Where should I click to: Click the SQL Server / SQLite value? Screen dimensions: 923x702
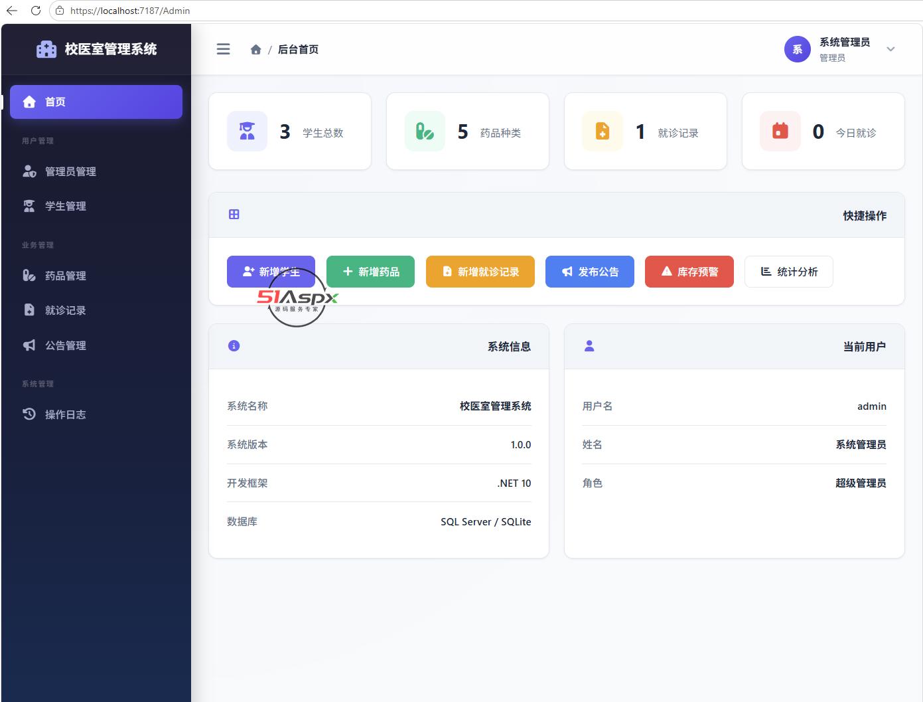(486, 521)
